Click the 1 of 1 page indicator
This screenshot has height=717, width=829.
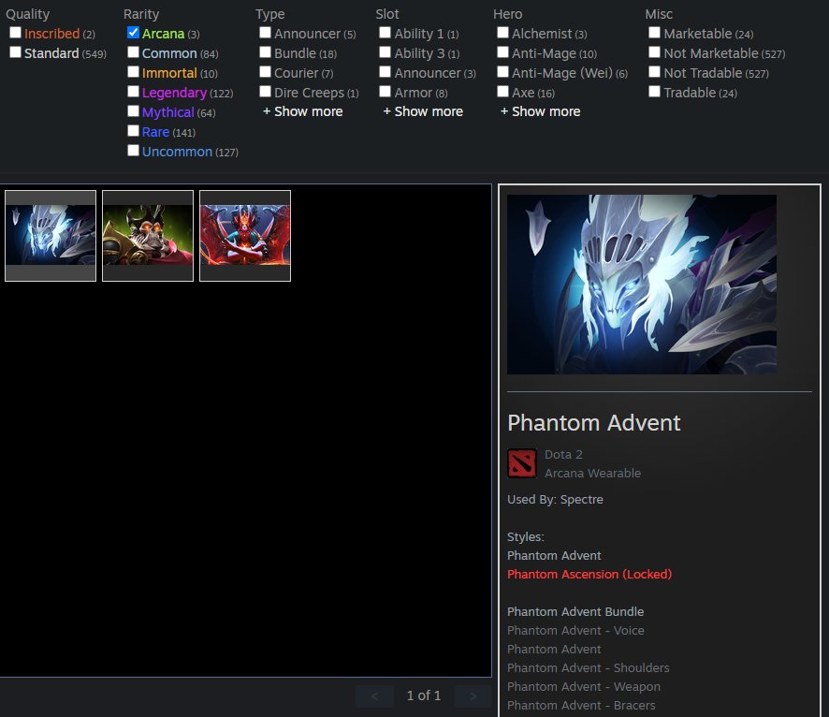(x=424, y=695)
